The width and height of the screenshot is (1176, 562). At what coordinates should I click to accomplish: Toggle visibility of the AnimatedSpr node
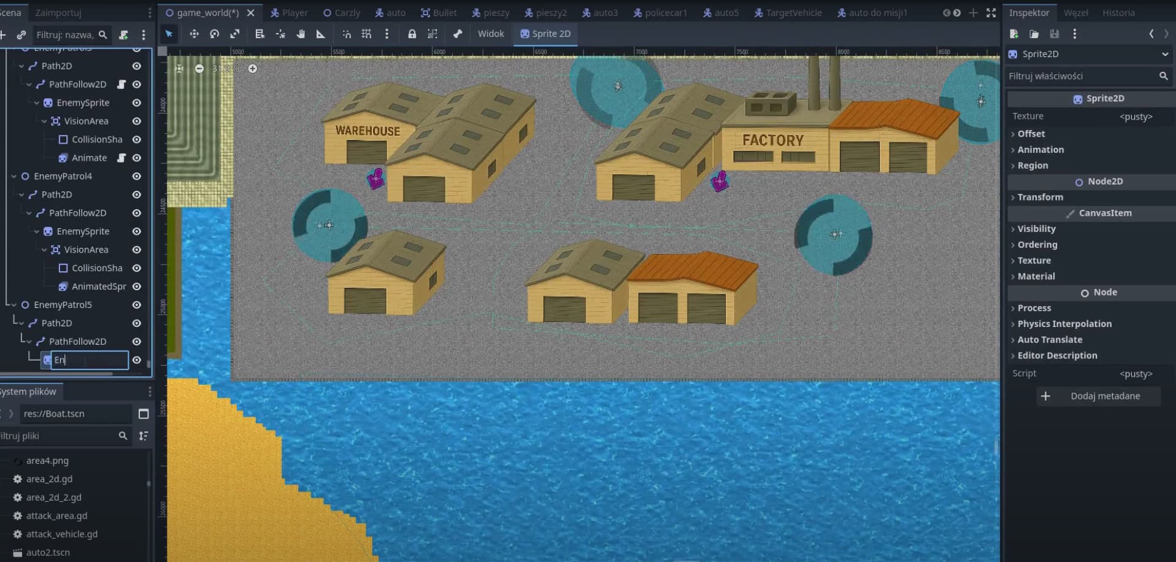pyautogui.click(x=137, y=287)
